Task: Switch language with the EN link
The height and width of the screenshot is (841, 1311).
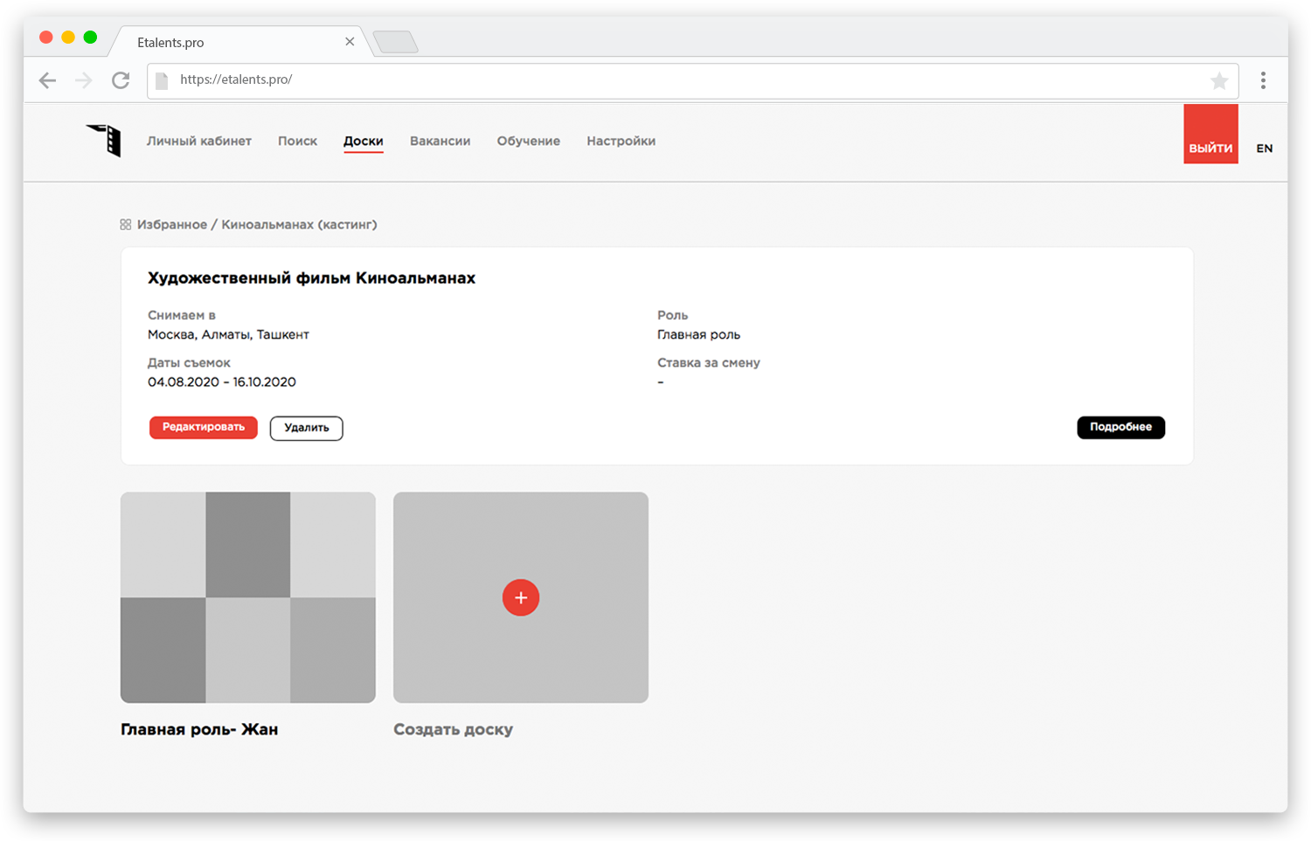Action: point(1264,148)
